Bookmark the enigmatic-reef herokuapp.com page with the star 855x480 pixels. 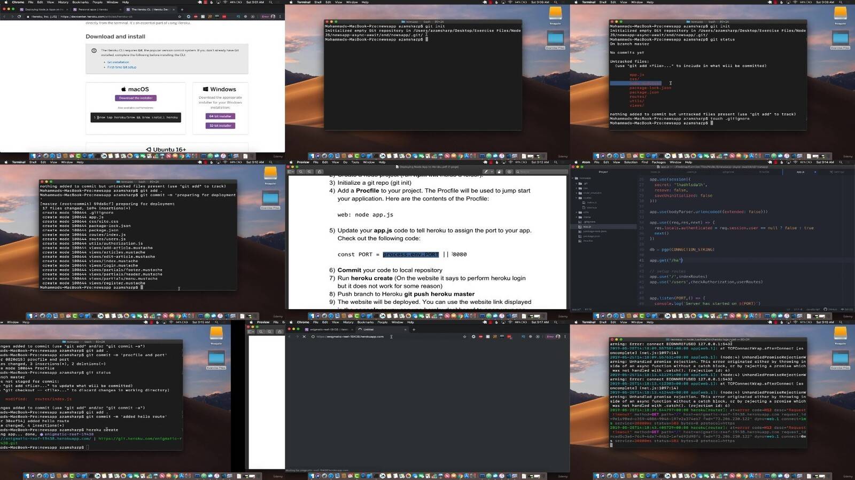tap(465, 336)
